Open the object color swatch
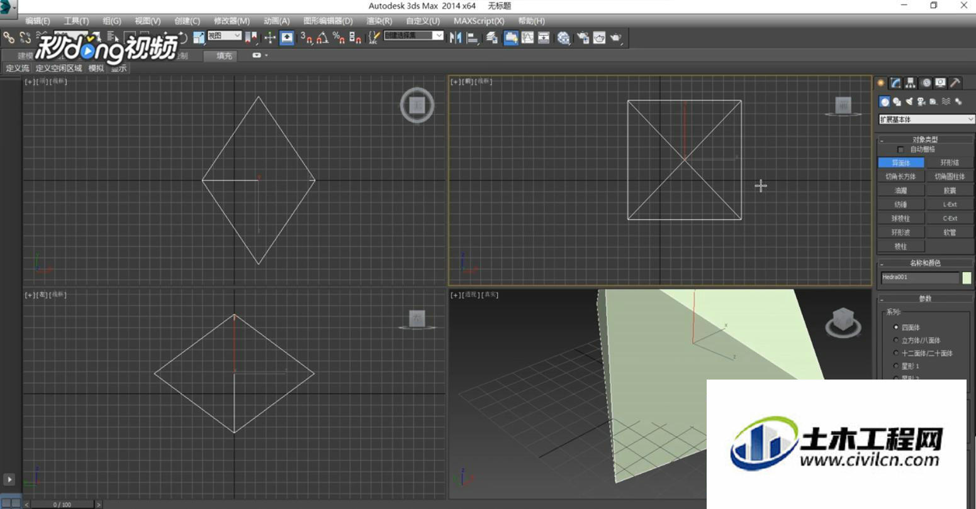Viewport: 976px width, 509px height. tap(967, 278)
